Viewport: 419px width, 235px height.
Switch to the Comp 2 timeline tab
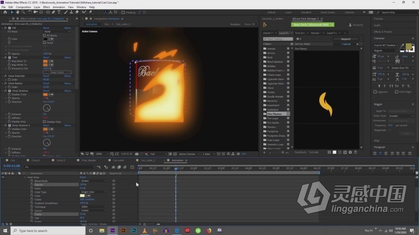pos(36,160)
